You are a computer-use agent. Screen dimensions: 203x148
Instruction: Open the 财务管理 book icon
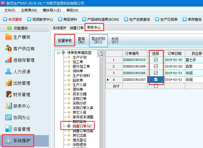pyautogui.click(x=8, y=95)
